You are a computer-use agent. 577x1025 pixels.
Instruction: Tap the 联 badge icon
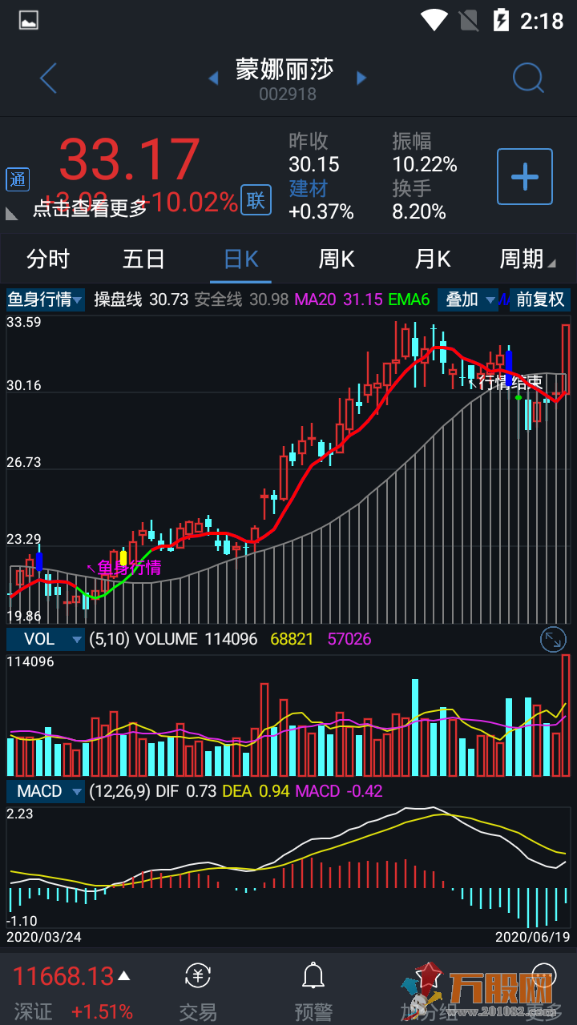coord(256,200)
